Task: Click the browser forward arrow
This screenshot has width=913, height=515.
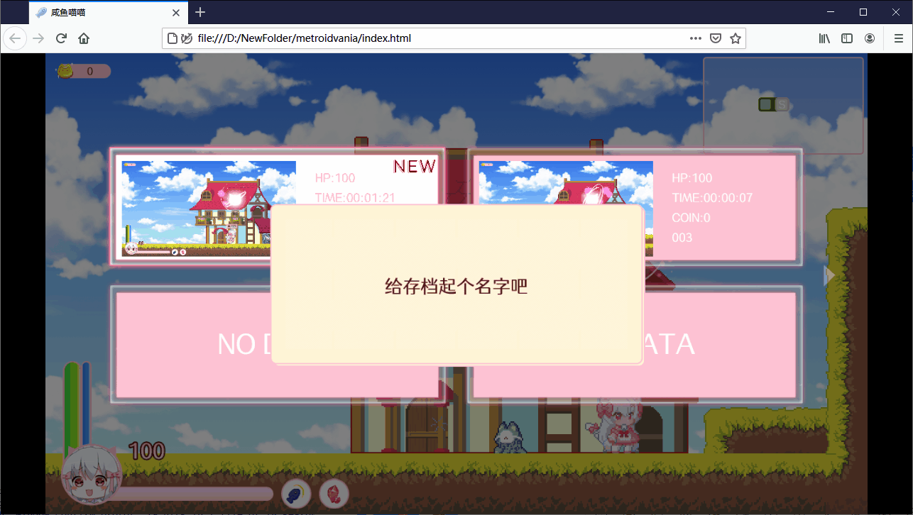Action: tap(38, 38)
